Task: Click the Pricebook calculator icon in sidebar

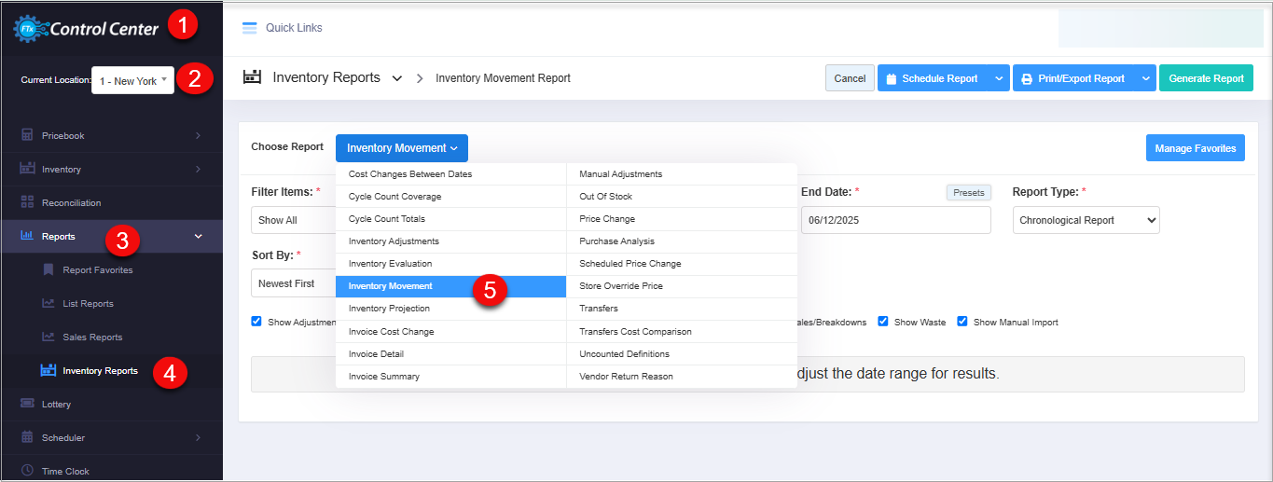Action: (x=27, y=136)
